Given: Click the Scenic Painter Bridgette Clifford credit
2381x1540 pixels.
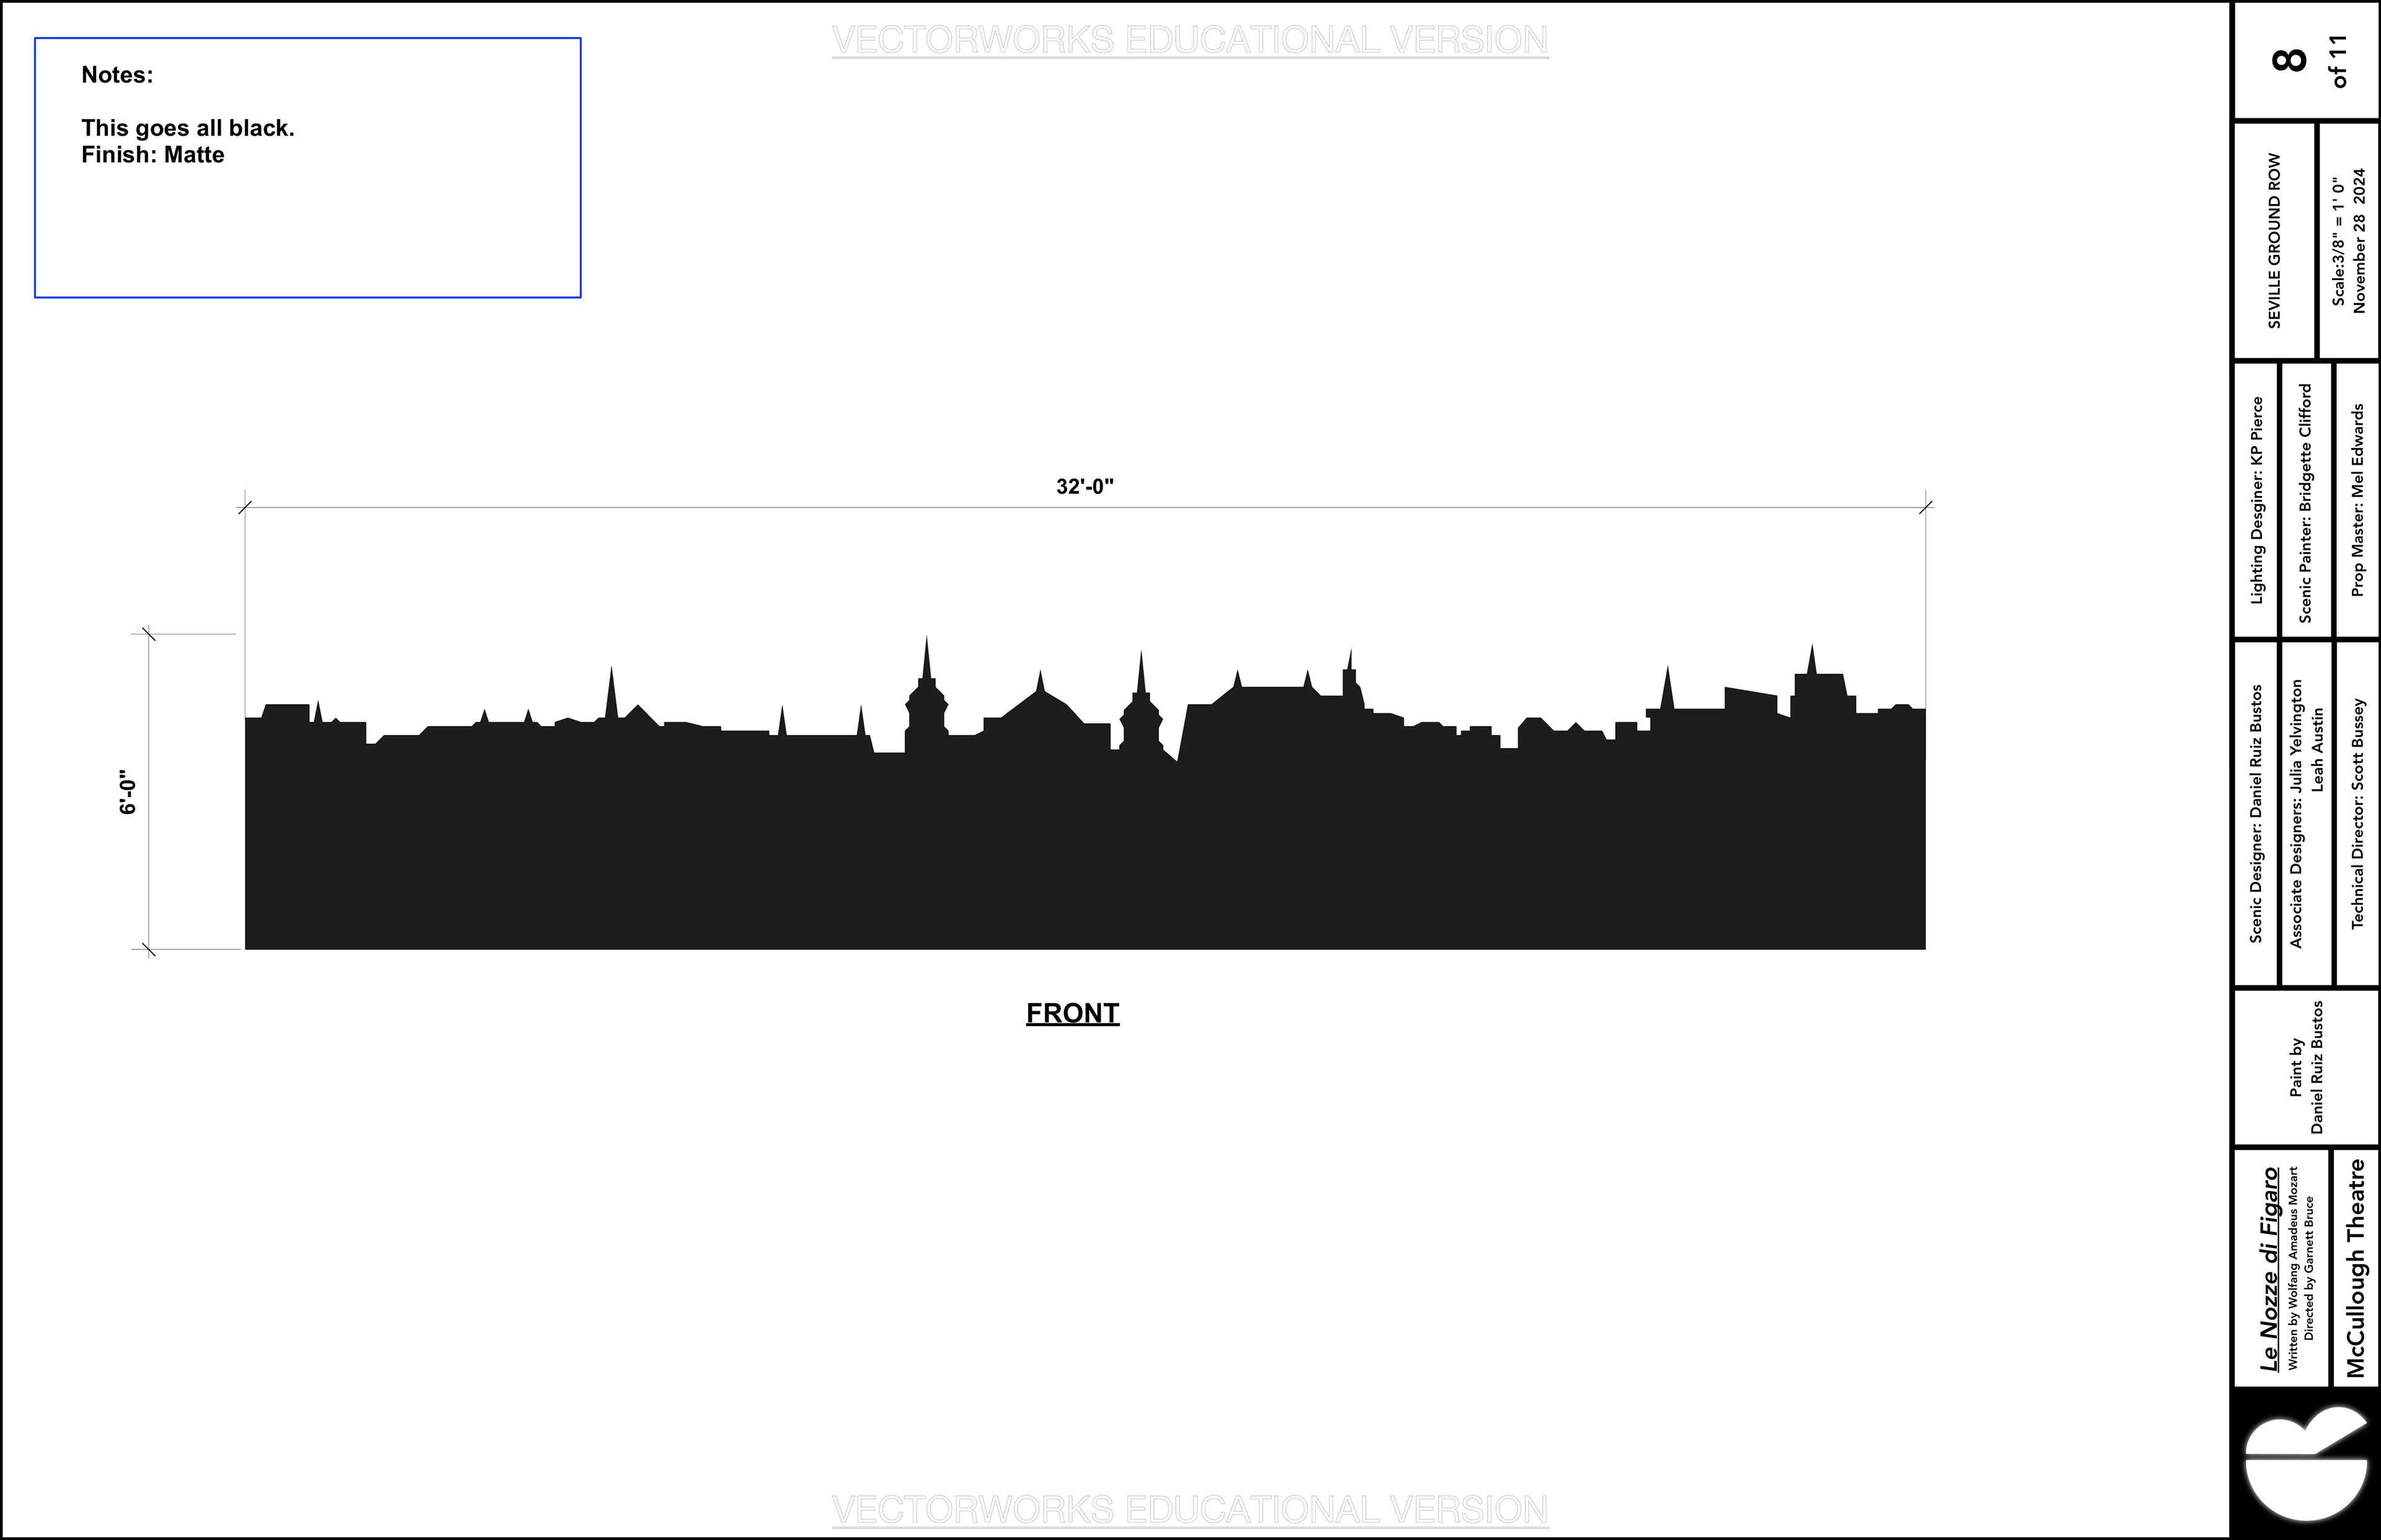Looking at the screenshot, I should point(2305,502).
